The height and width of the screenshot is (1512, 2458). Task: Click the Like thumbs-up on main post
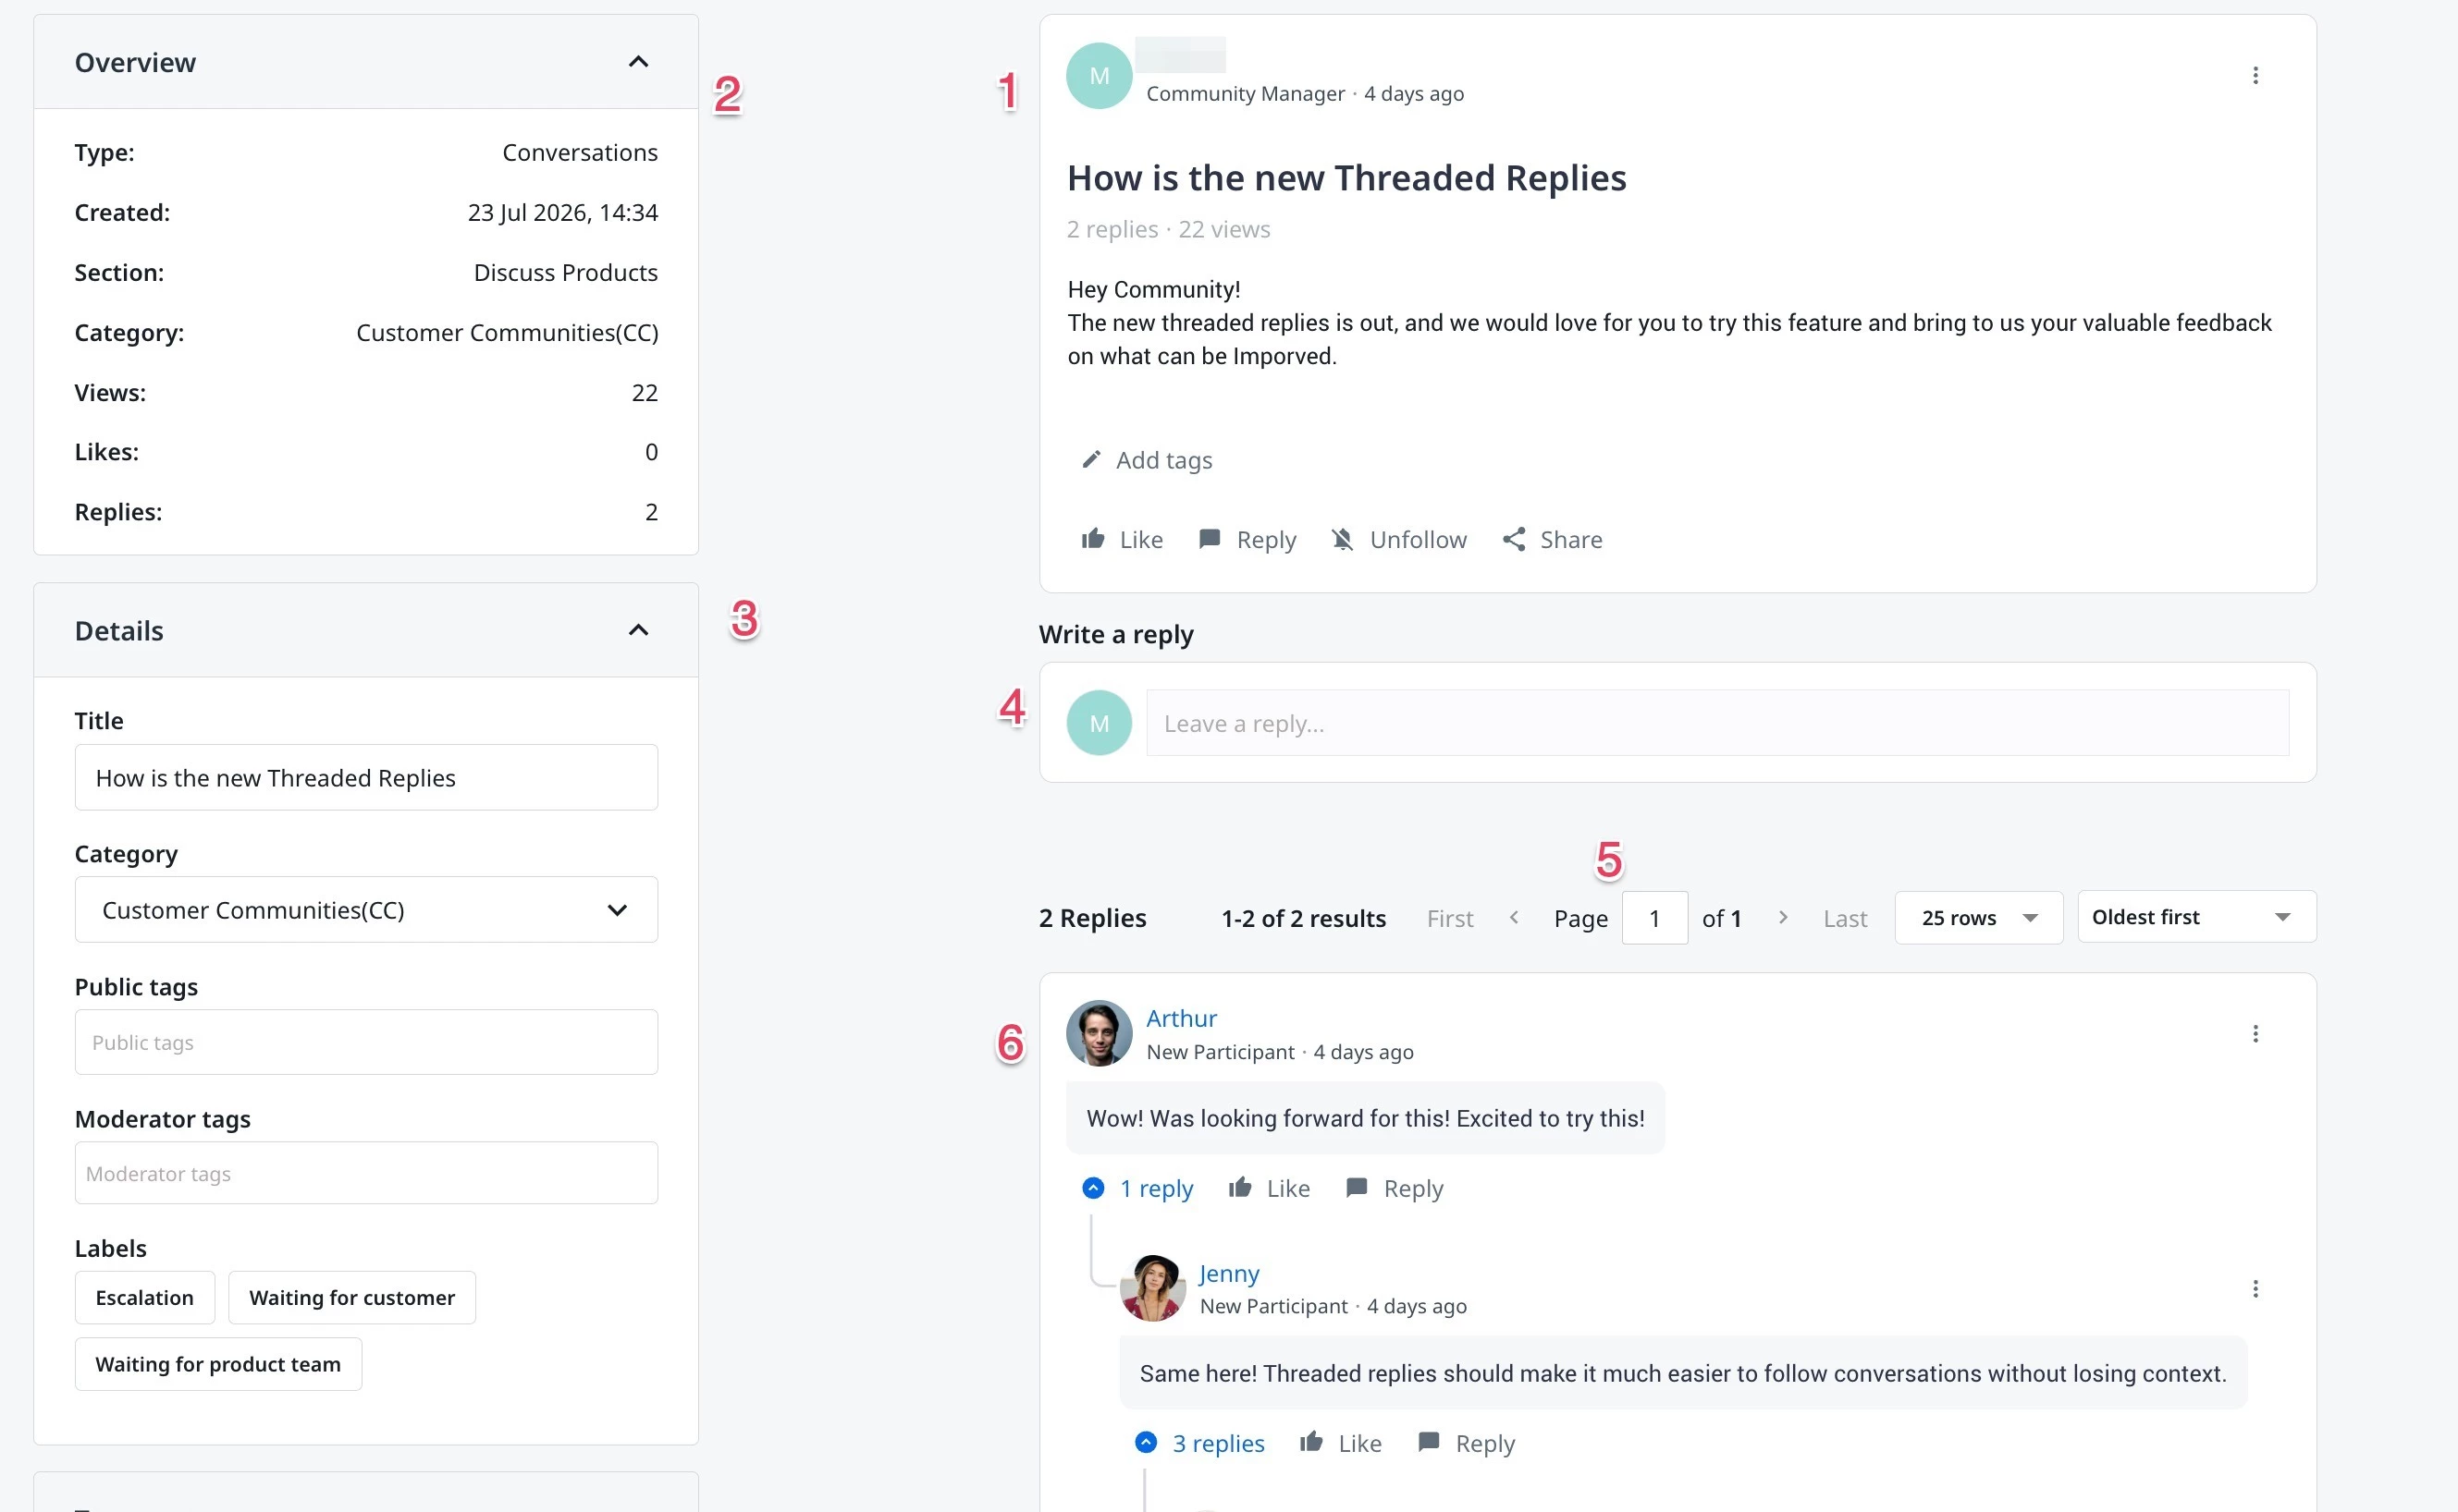(x=1092, y=539)
